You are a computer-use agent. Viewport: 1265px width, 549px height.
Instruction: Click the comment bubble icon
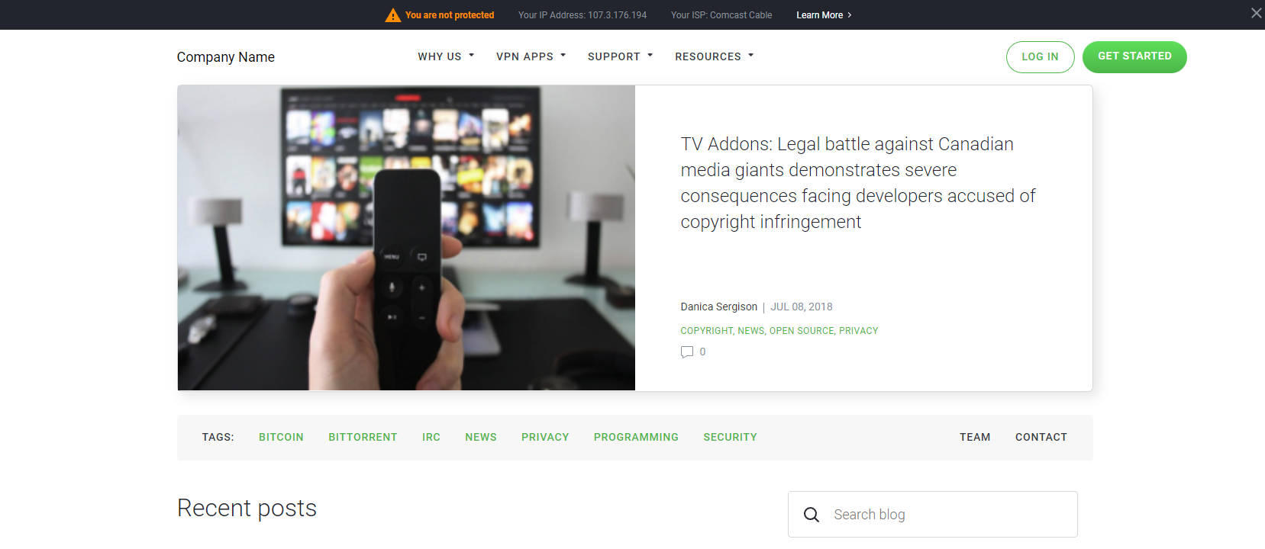687,352
